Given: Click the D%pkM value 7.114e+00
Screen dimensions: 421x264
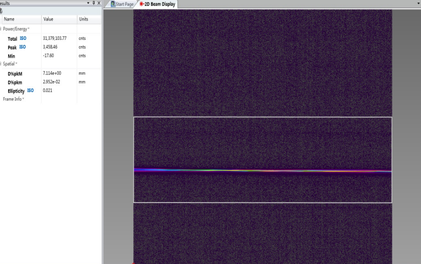Looking at the screenshot, I should [x=52, y=73].
